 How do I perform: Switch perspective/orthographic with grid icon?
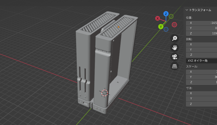[175, 66]
